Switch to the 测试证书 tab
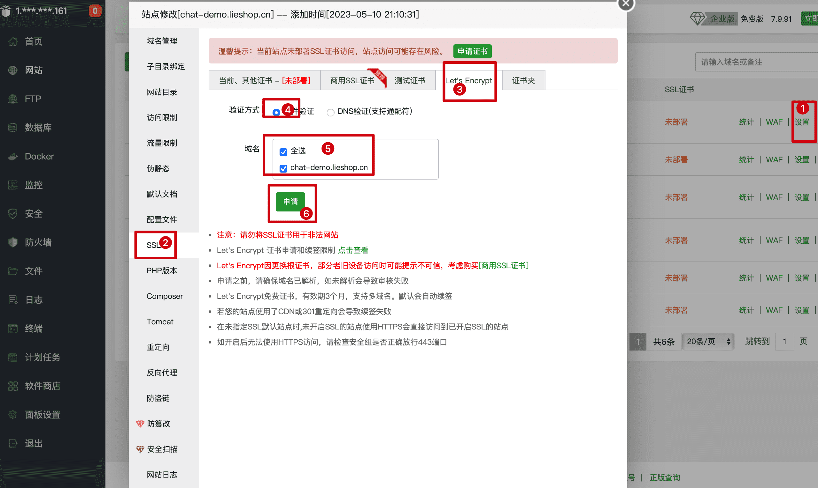This screenshot has height=488, width=818. pos(410,80)
